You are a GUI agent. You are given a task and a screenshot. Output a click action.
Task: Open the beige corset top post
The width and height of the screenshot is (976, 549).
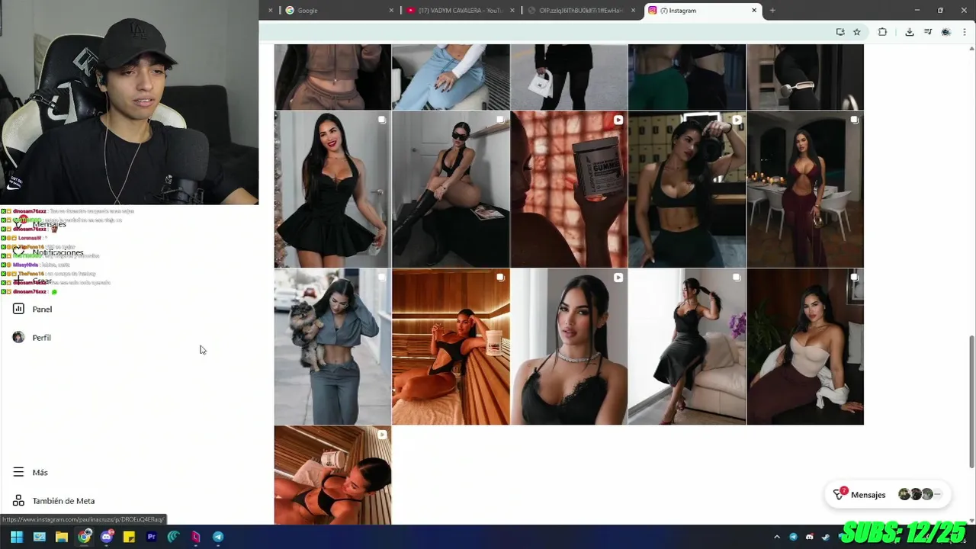(x=805, y=346)
